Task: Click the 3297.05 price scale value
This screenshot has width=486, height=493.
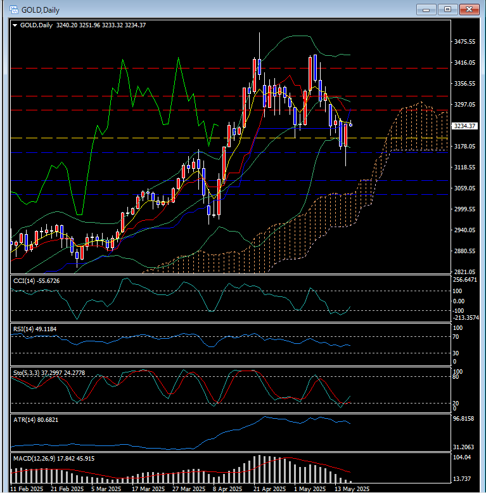Action: tap(464, 105)
